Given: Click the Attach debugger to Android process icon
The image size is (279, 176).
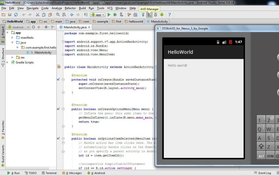Looking at the screenshot, I should (121, 15).
